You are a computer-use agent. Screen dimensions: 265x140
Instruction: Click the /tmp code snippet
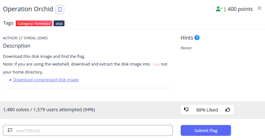coord(155,64)
